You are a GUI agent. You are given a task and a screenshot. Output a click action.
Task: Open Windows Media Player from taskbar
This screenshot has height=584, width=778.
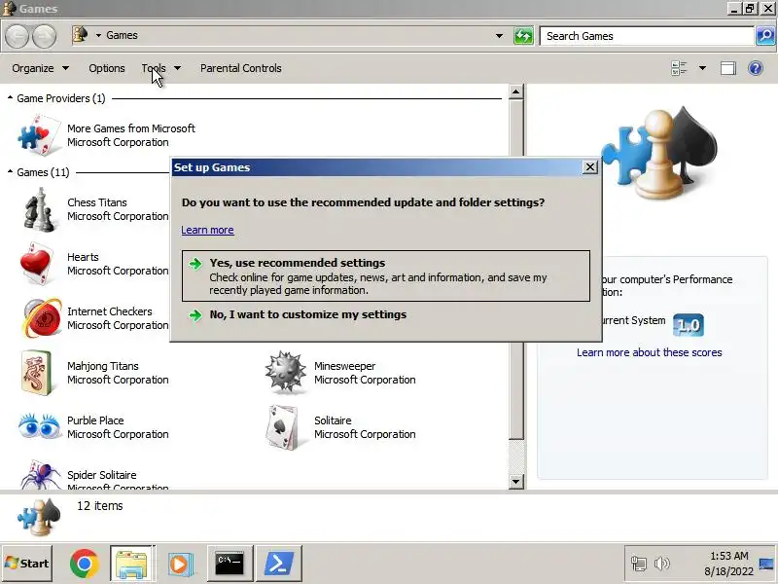click(x=180, y=564)
